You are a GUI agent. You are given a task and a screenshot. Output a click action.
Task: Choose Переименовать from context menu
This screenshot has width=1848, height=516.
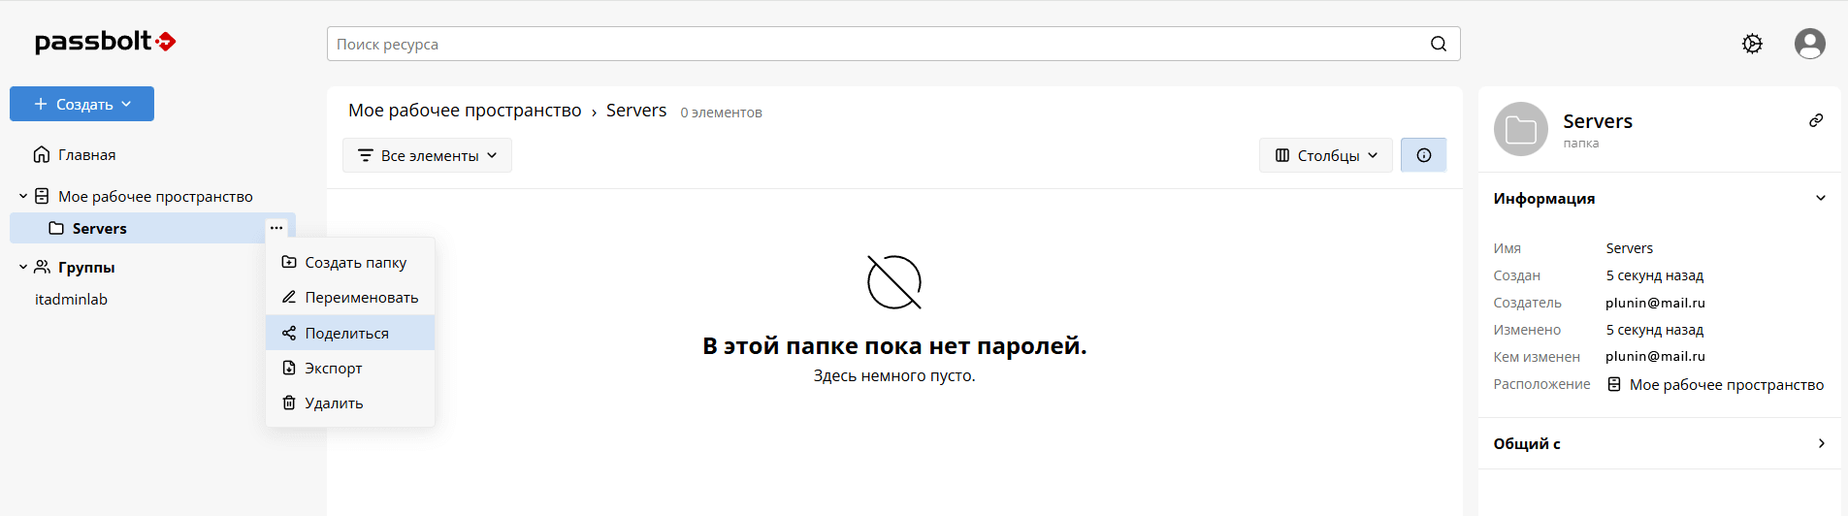pyautogui.click(x=350, y=298)
